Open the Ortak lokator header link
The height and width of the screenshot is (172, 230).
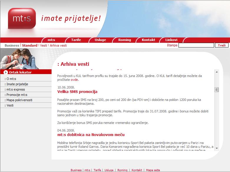(x=20, y=72)
